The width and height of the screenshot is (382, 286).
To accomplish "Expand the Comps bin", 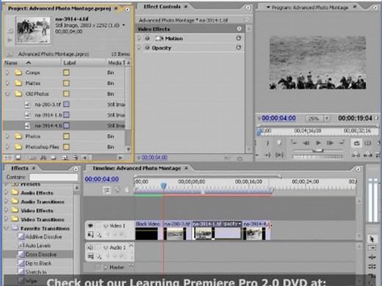I will coord(7,73).
